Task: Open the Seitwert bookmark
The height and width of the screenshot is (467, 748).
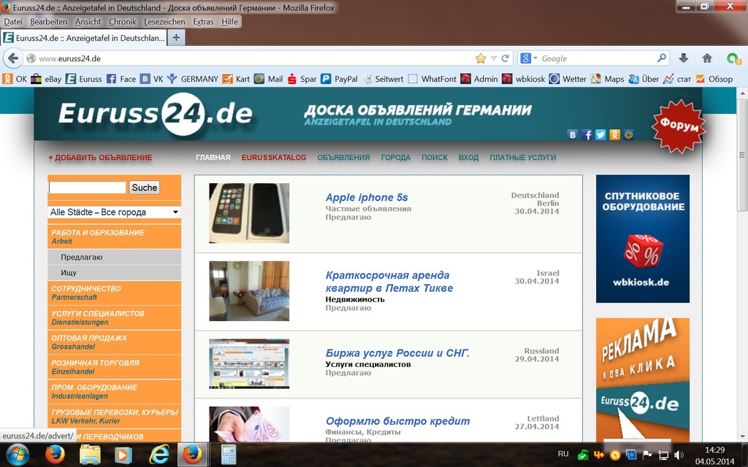Action: (x=383, y=79)
